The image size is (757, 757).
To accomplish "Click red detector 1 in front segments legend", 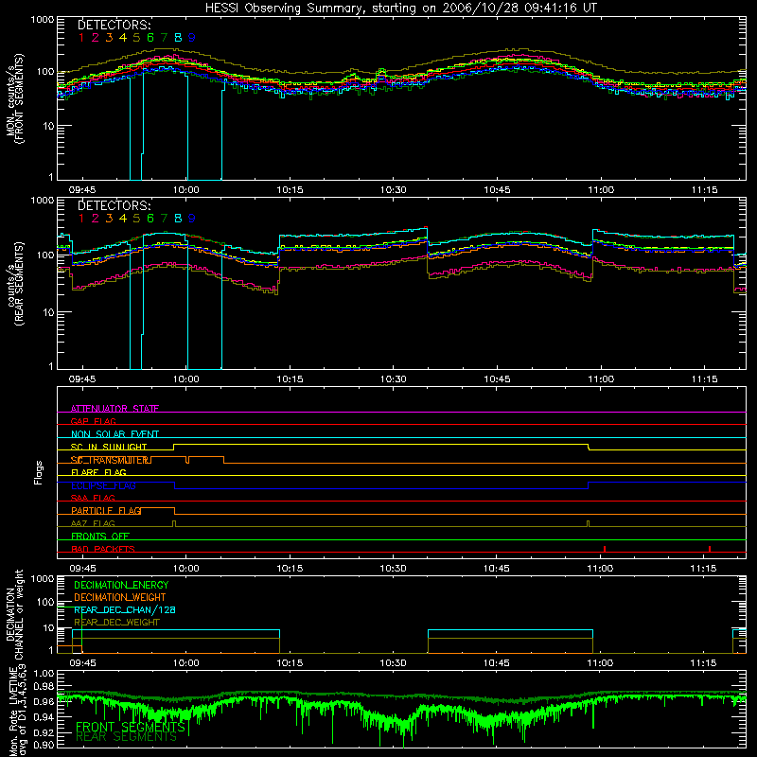I will point(81,38).
